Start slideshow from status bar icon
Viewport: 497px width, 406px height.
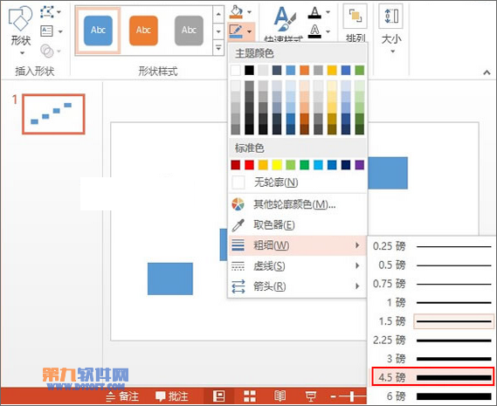pos(310,396)
